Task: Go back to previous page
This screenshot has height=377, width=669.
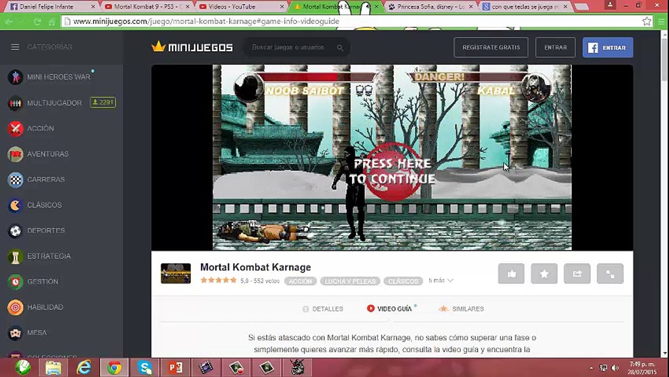Action: coord(8,21)
